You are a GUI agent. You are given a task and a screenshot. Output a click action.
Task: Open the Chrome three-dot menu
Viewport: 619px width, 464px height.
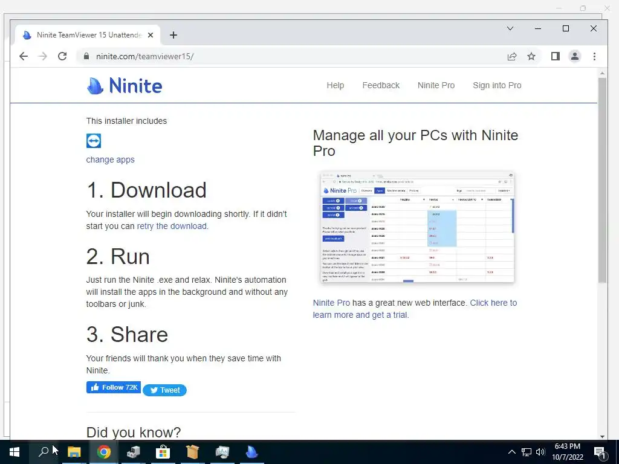pyautogui.click(x=595, y=56)
